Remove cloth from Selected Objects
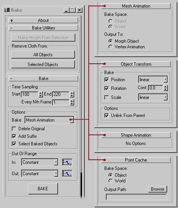This screenshot has height=208, width=178. point(43,65)
